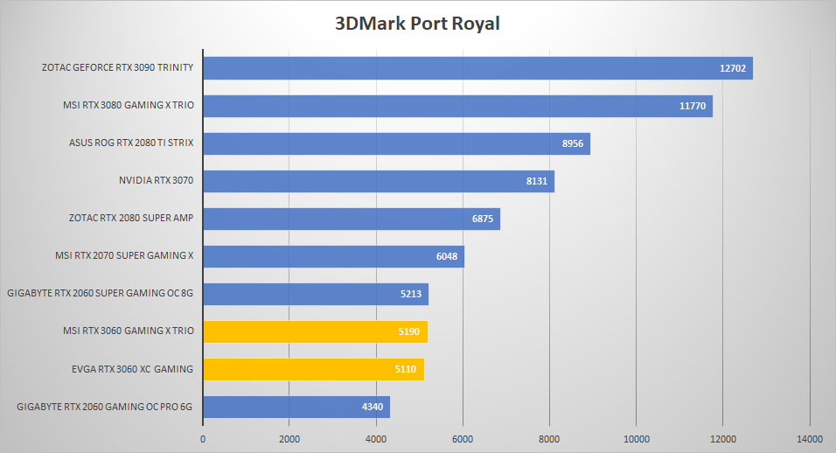Image resolution: width=836 pixels, height=453 pixels.
Task: Click GIGABYTE RTX 2060 GAMING OC PRO 6G label
Action: pos(105,407)
